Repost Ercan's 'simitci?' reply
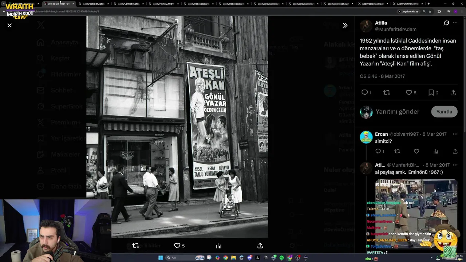Image resolution: width=466 pixels, height=262 pixels. tap(397, 151)
